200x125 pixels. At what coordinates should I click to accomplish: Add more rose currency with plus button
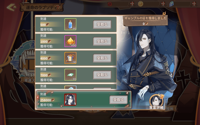pyautogui.click(x=132, y=3)
